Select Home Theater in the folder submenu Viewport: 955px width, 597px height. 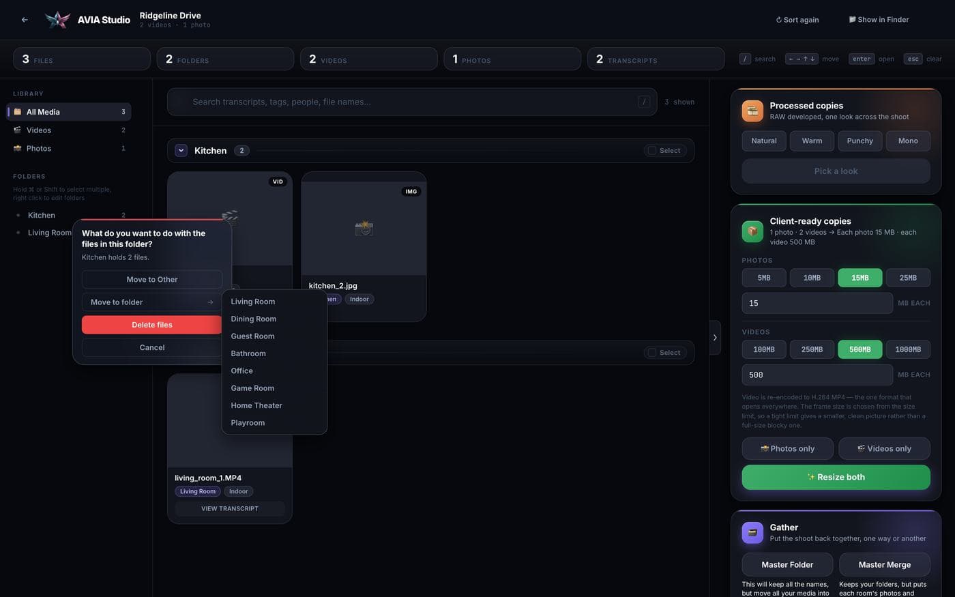pyautogui.click(x=274, y=405)
